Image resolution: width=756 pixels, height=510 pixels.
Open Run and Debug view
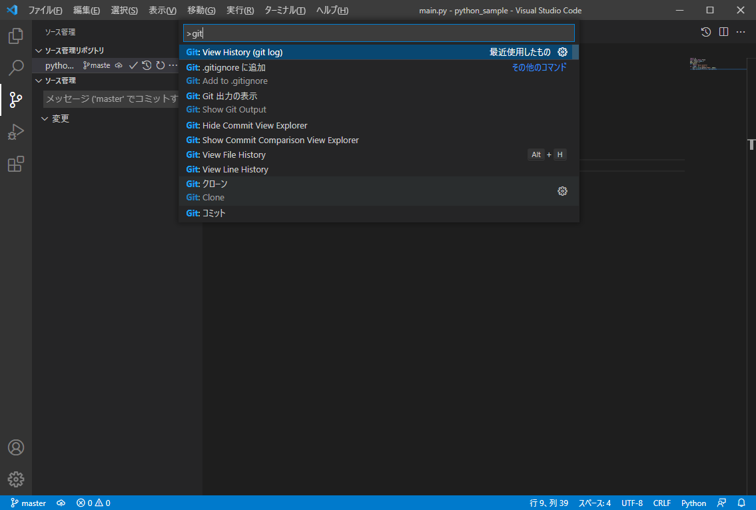[x=16, y=132]
